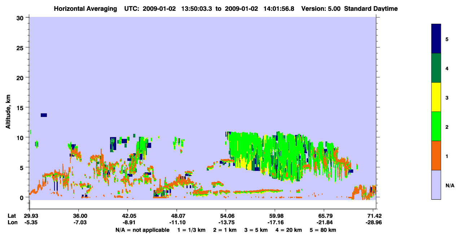Click latitude value 65.79

[324, 216]
